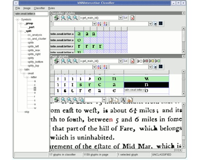
Task: Refresh the page image view
Action: [56, 100]
